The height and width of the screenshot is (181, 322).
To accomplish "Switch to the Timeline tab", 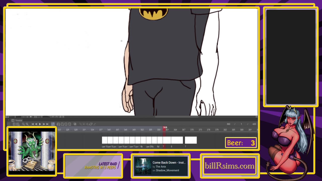I will click(17, 120).
